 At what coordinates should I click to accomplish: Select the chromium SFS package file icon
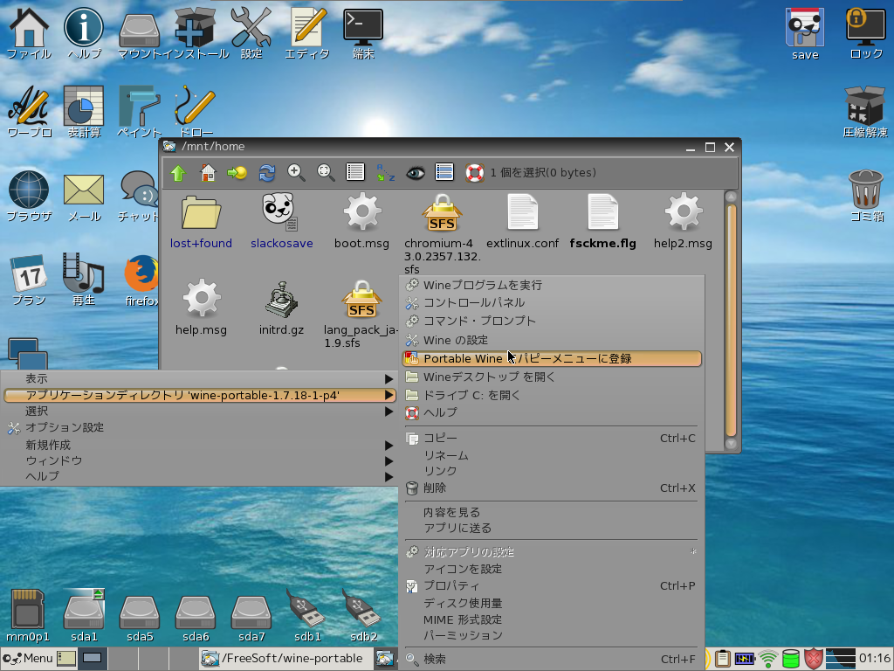click(x=441, y=212)
